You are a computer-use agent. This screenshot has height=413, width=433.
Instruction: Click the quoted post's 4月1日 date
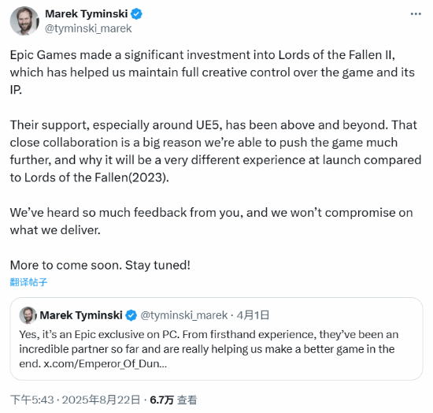pyautogui.click(x=253, y=315)
